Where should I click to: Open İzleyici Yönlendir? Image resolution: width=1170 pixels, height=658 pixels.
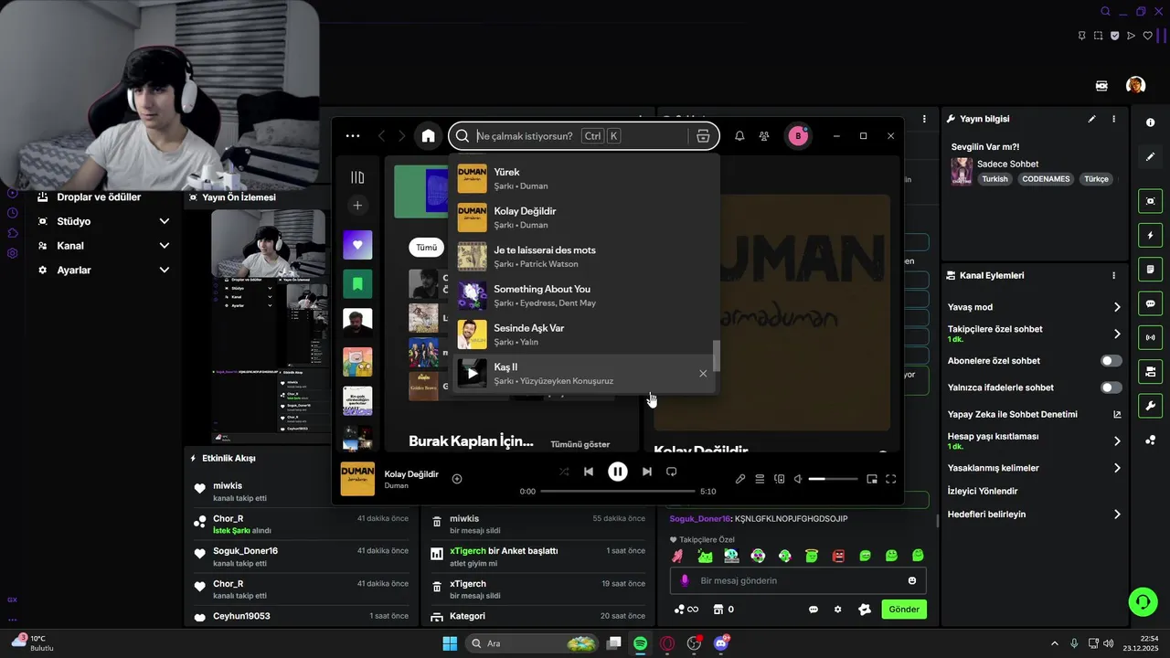coord(983,491)
